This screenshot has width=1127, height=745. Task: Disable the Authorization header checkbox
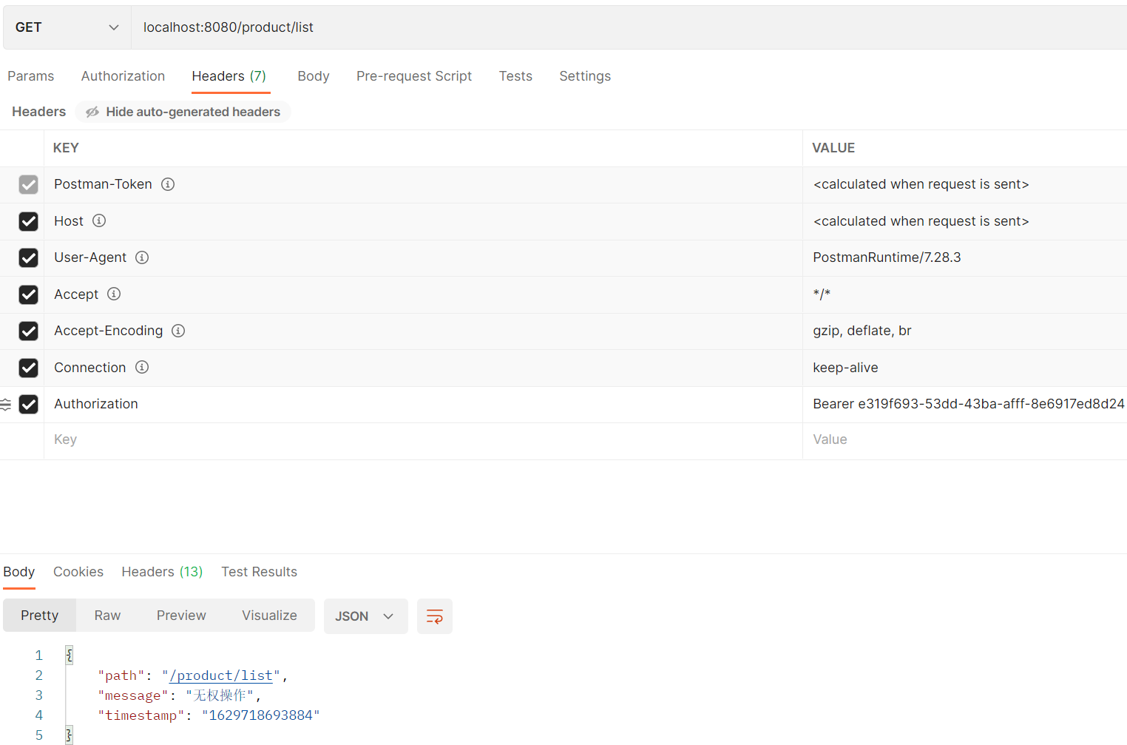pos(28,404)
